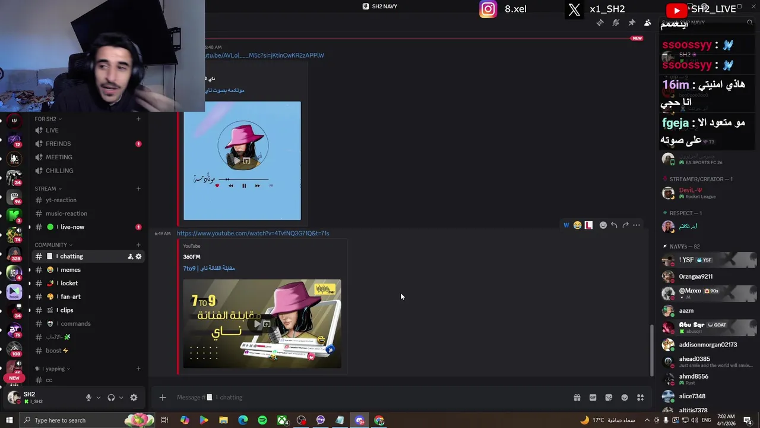
Task: Open User Settings gear icon
Action: [134, 398]
